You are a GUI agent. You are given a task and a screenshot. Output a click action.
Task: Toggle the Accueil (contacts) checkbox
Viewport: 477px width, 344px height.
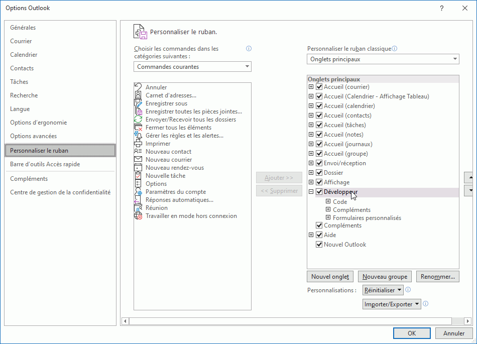point(319,116)
